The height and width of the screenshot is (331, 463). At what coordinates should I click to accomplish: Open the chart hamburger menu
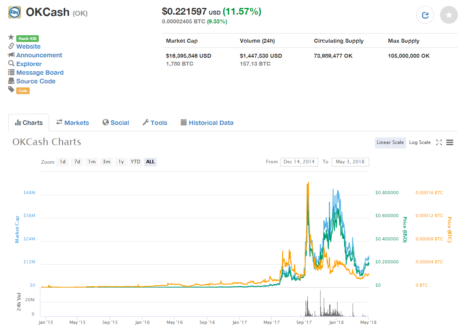tap(450, 142)
